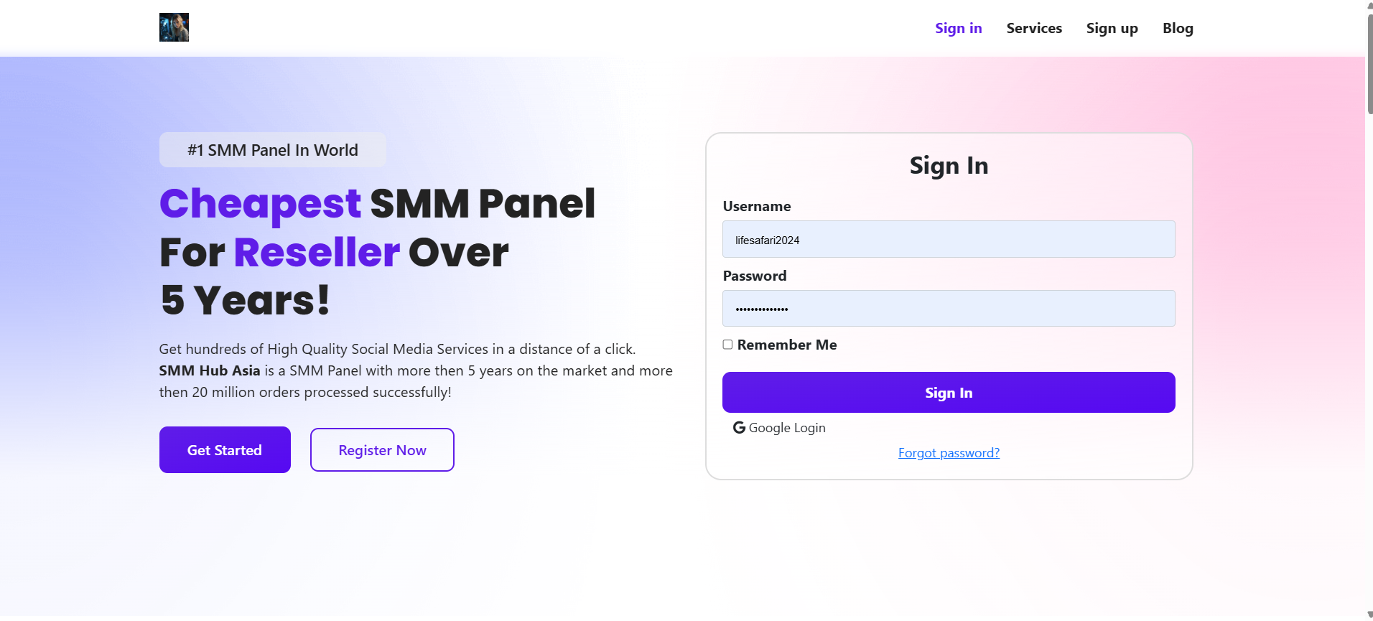Image resolution: width=1373 pixels, height=621 pixels.
Task: Open the Sign in navigation menu item
Action: (x=958, y=28)
